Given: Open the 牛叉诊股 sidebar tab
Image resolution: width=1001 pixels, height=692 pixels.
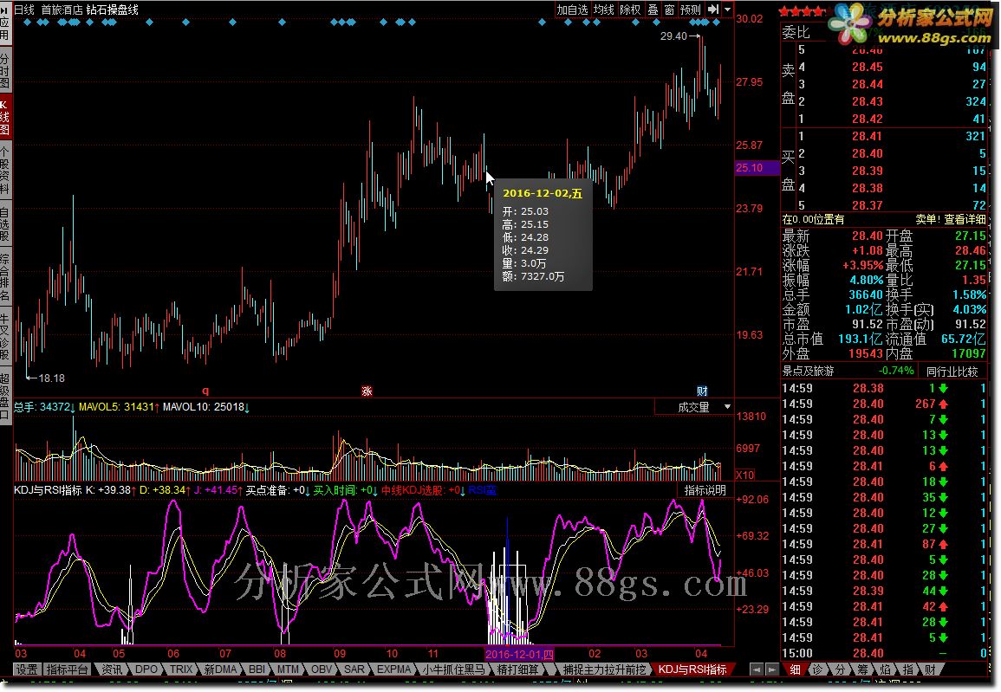Looking at the screenshot, I should [5, 336].
